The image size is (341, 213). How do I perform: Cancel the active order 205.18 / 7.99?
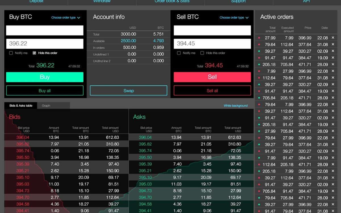[333, 171]
